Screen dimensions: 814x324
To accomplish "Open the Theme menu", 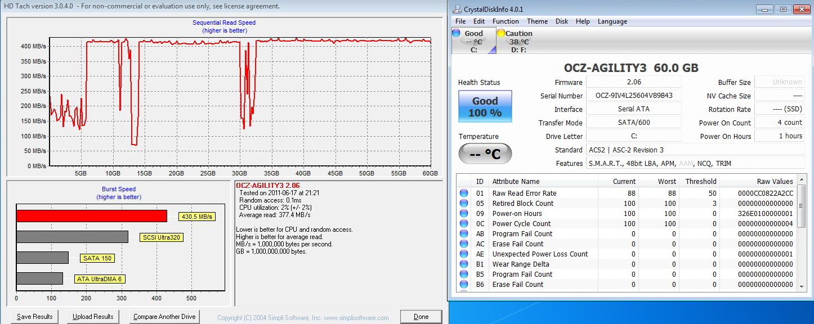I will coord(537,21).
